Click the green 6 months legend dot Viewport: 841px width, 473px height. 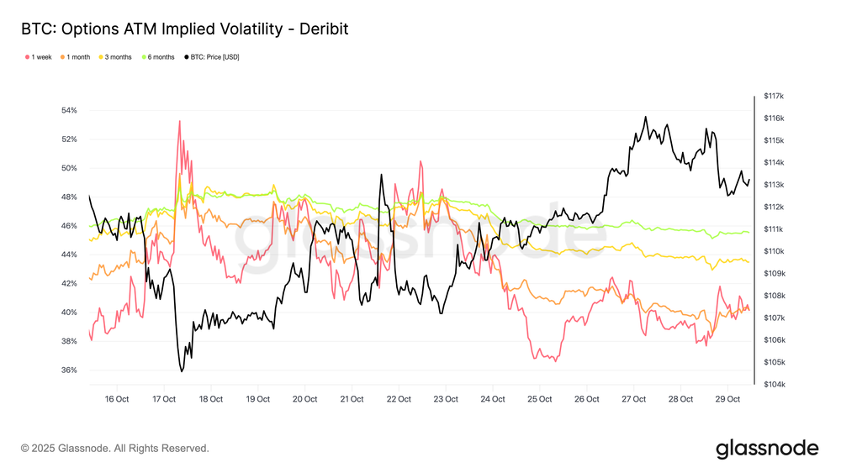144,57
